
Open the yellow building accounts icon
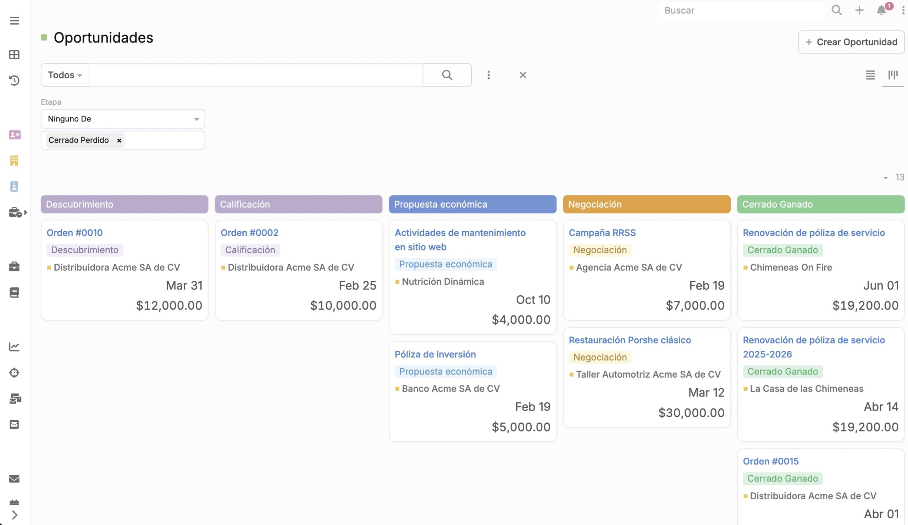click(15, 160)
